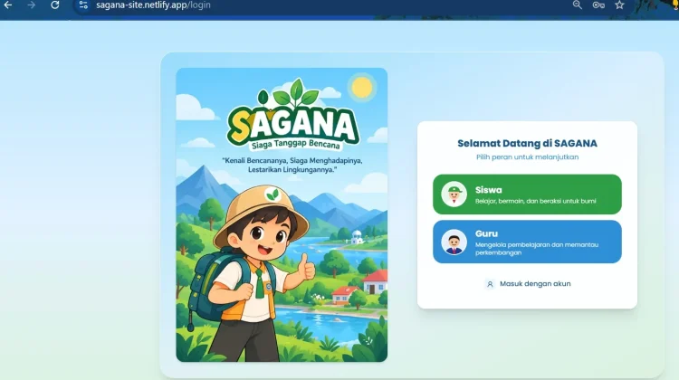Click 'Mengelola pembelajaran dan memantau perkembangan' text
The width and height of the screenshot is (679, 380).
tap(537, 249)
